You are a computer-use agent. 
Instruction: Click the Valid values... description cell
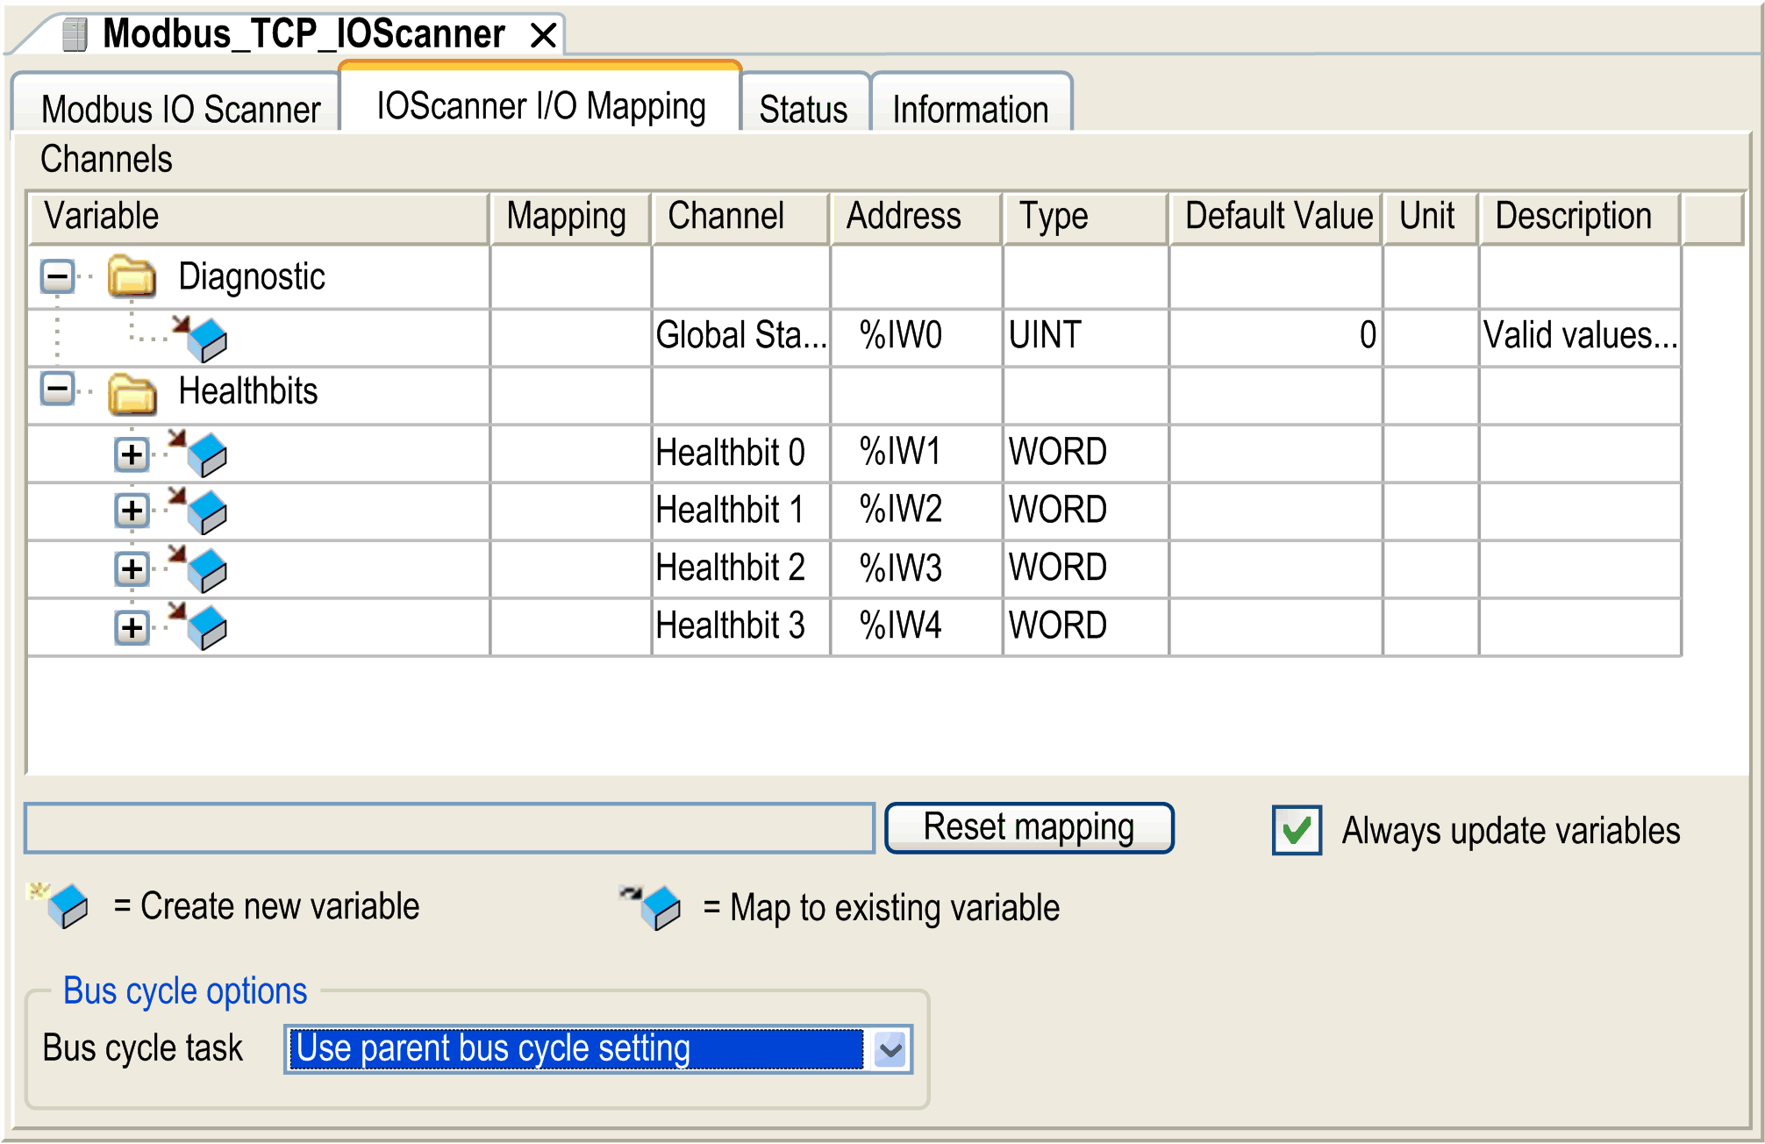pos(1581,336)
